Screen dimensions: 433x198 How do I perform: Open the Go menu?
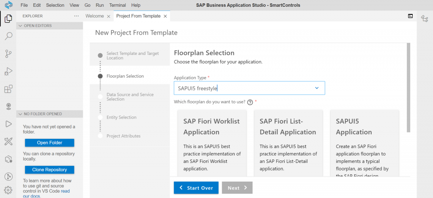tap(88, 5)
